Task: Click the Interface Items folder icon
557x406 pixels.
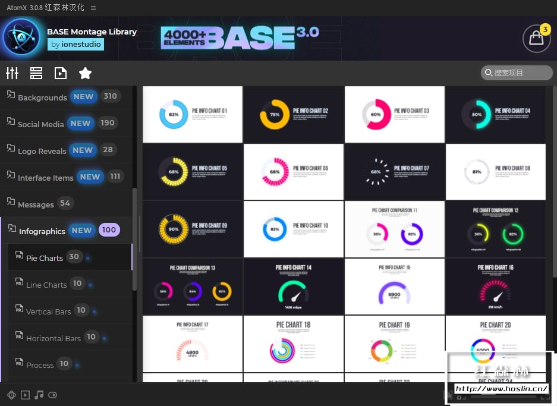Action: 11,175
